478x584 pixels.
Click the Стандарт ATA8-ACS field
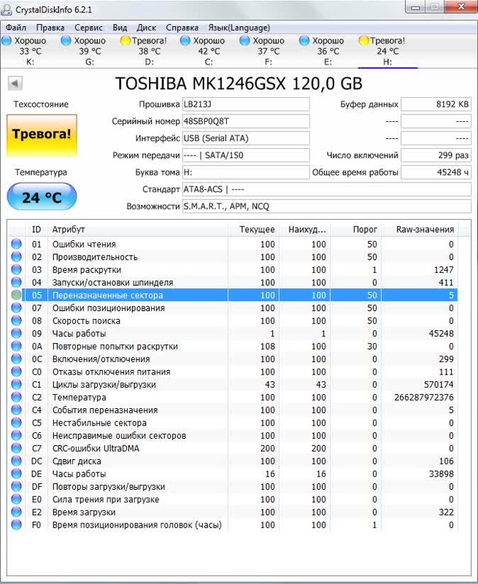tap(326, 190)
